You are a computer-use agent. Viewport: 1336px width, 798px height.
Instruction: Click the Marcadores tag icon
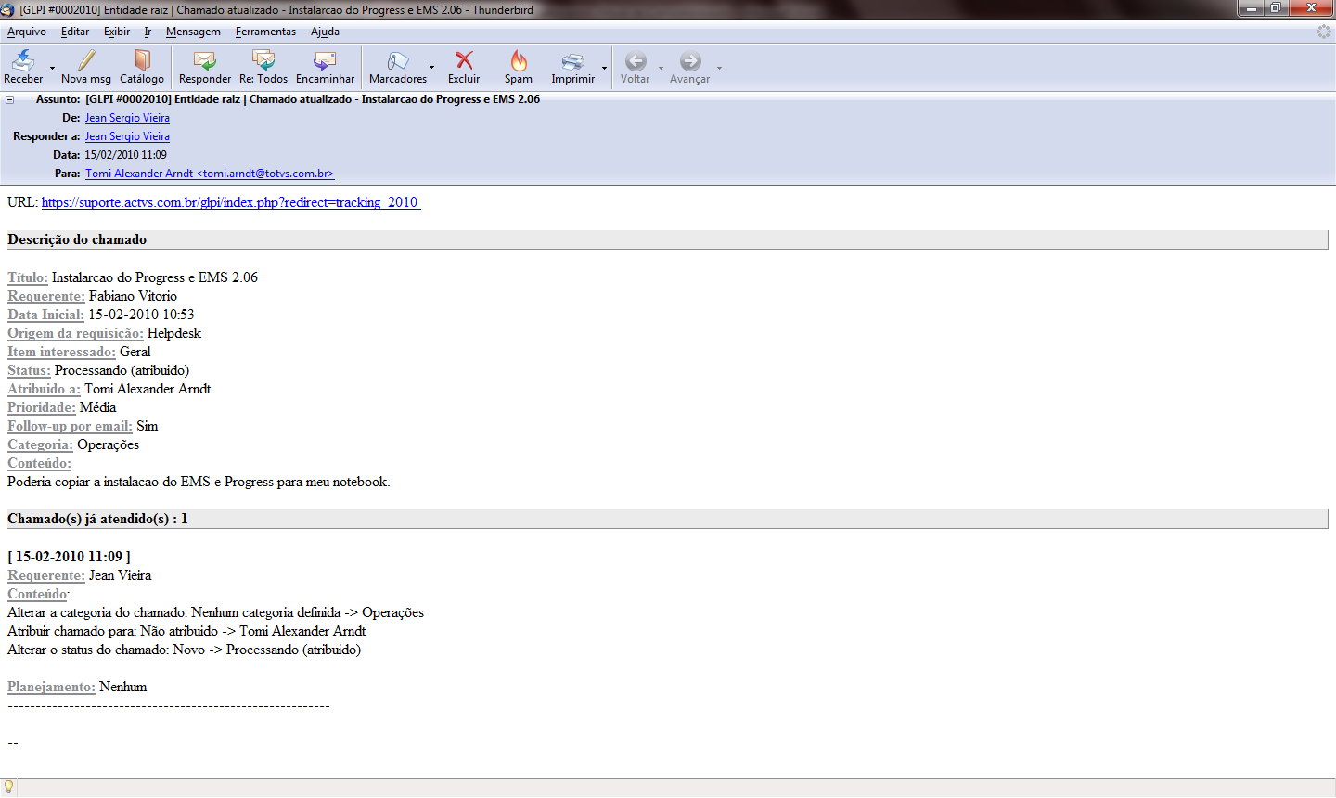tap(398, 61)
